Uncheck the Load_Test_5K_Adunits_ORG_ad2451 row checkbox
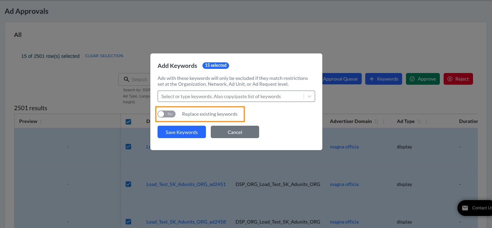Image resolution: width=492 pixels, height=228 pixels. point(128,184)
